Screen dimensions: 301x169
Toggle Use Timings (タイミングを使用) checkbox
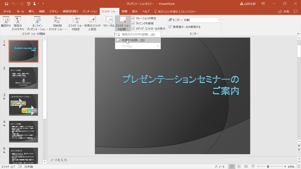click(133, 23)
